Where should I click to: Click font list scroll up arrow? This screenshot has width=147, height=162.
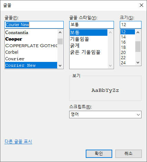tap(60, 32)
